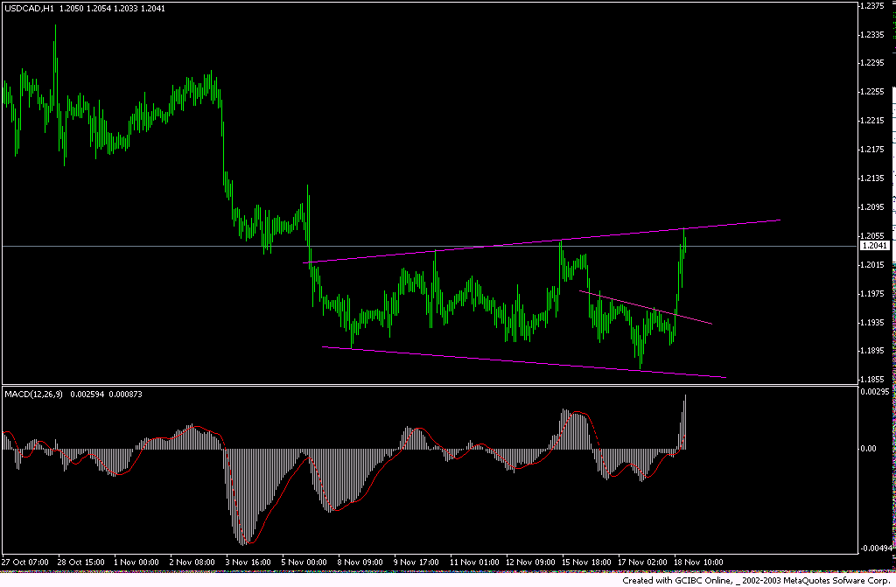This screenshot has width=896, height=587.
Task: Click the 1.2215 price axis label
Action: 871,121
